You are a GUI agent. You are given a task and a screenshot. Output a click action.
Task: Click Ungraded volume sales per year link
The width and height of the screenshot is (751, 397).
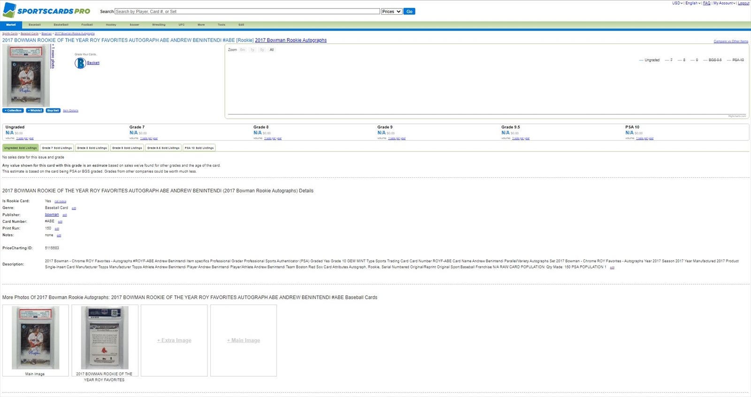pyautogui.click(x=25, y=138)
